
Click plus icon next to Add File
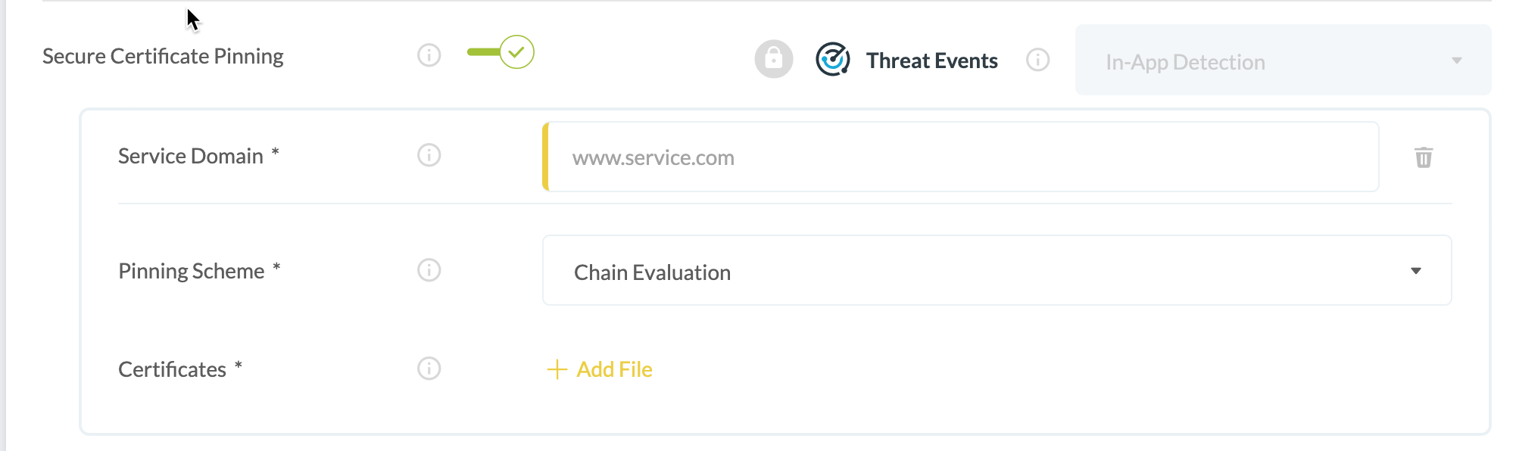click(x=557, y=369)
